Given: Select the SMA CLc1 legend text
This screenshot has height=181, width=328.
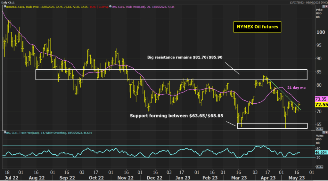Looking at the screenshot, I should point(143,7).
